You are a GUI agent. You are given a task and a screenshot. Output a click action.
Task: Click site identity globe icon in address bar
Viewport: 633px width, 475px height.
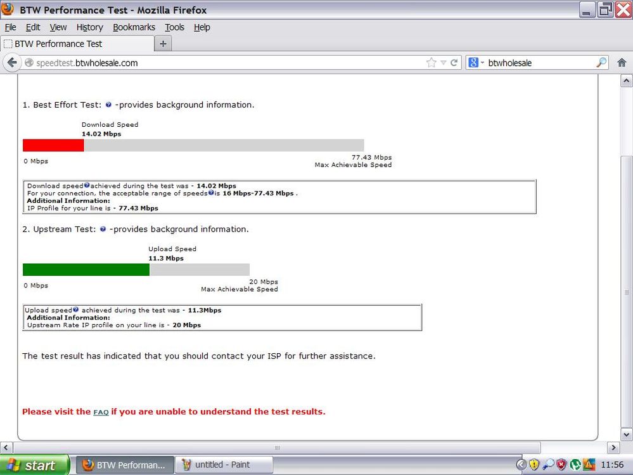pos(29,63)
